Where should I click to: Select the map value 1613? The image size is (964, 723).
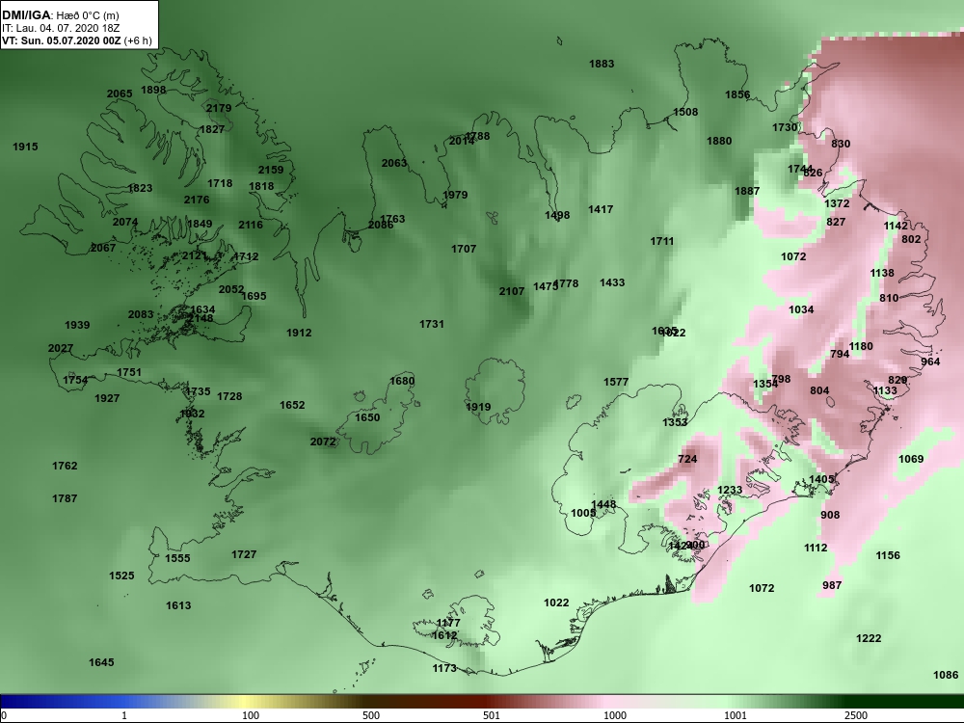click(178, 606)
